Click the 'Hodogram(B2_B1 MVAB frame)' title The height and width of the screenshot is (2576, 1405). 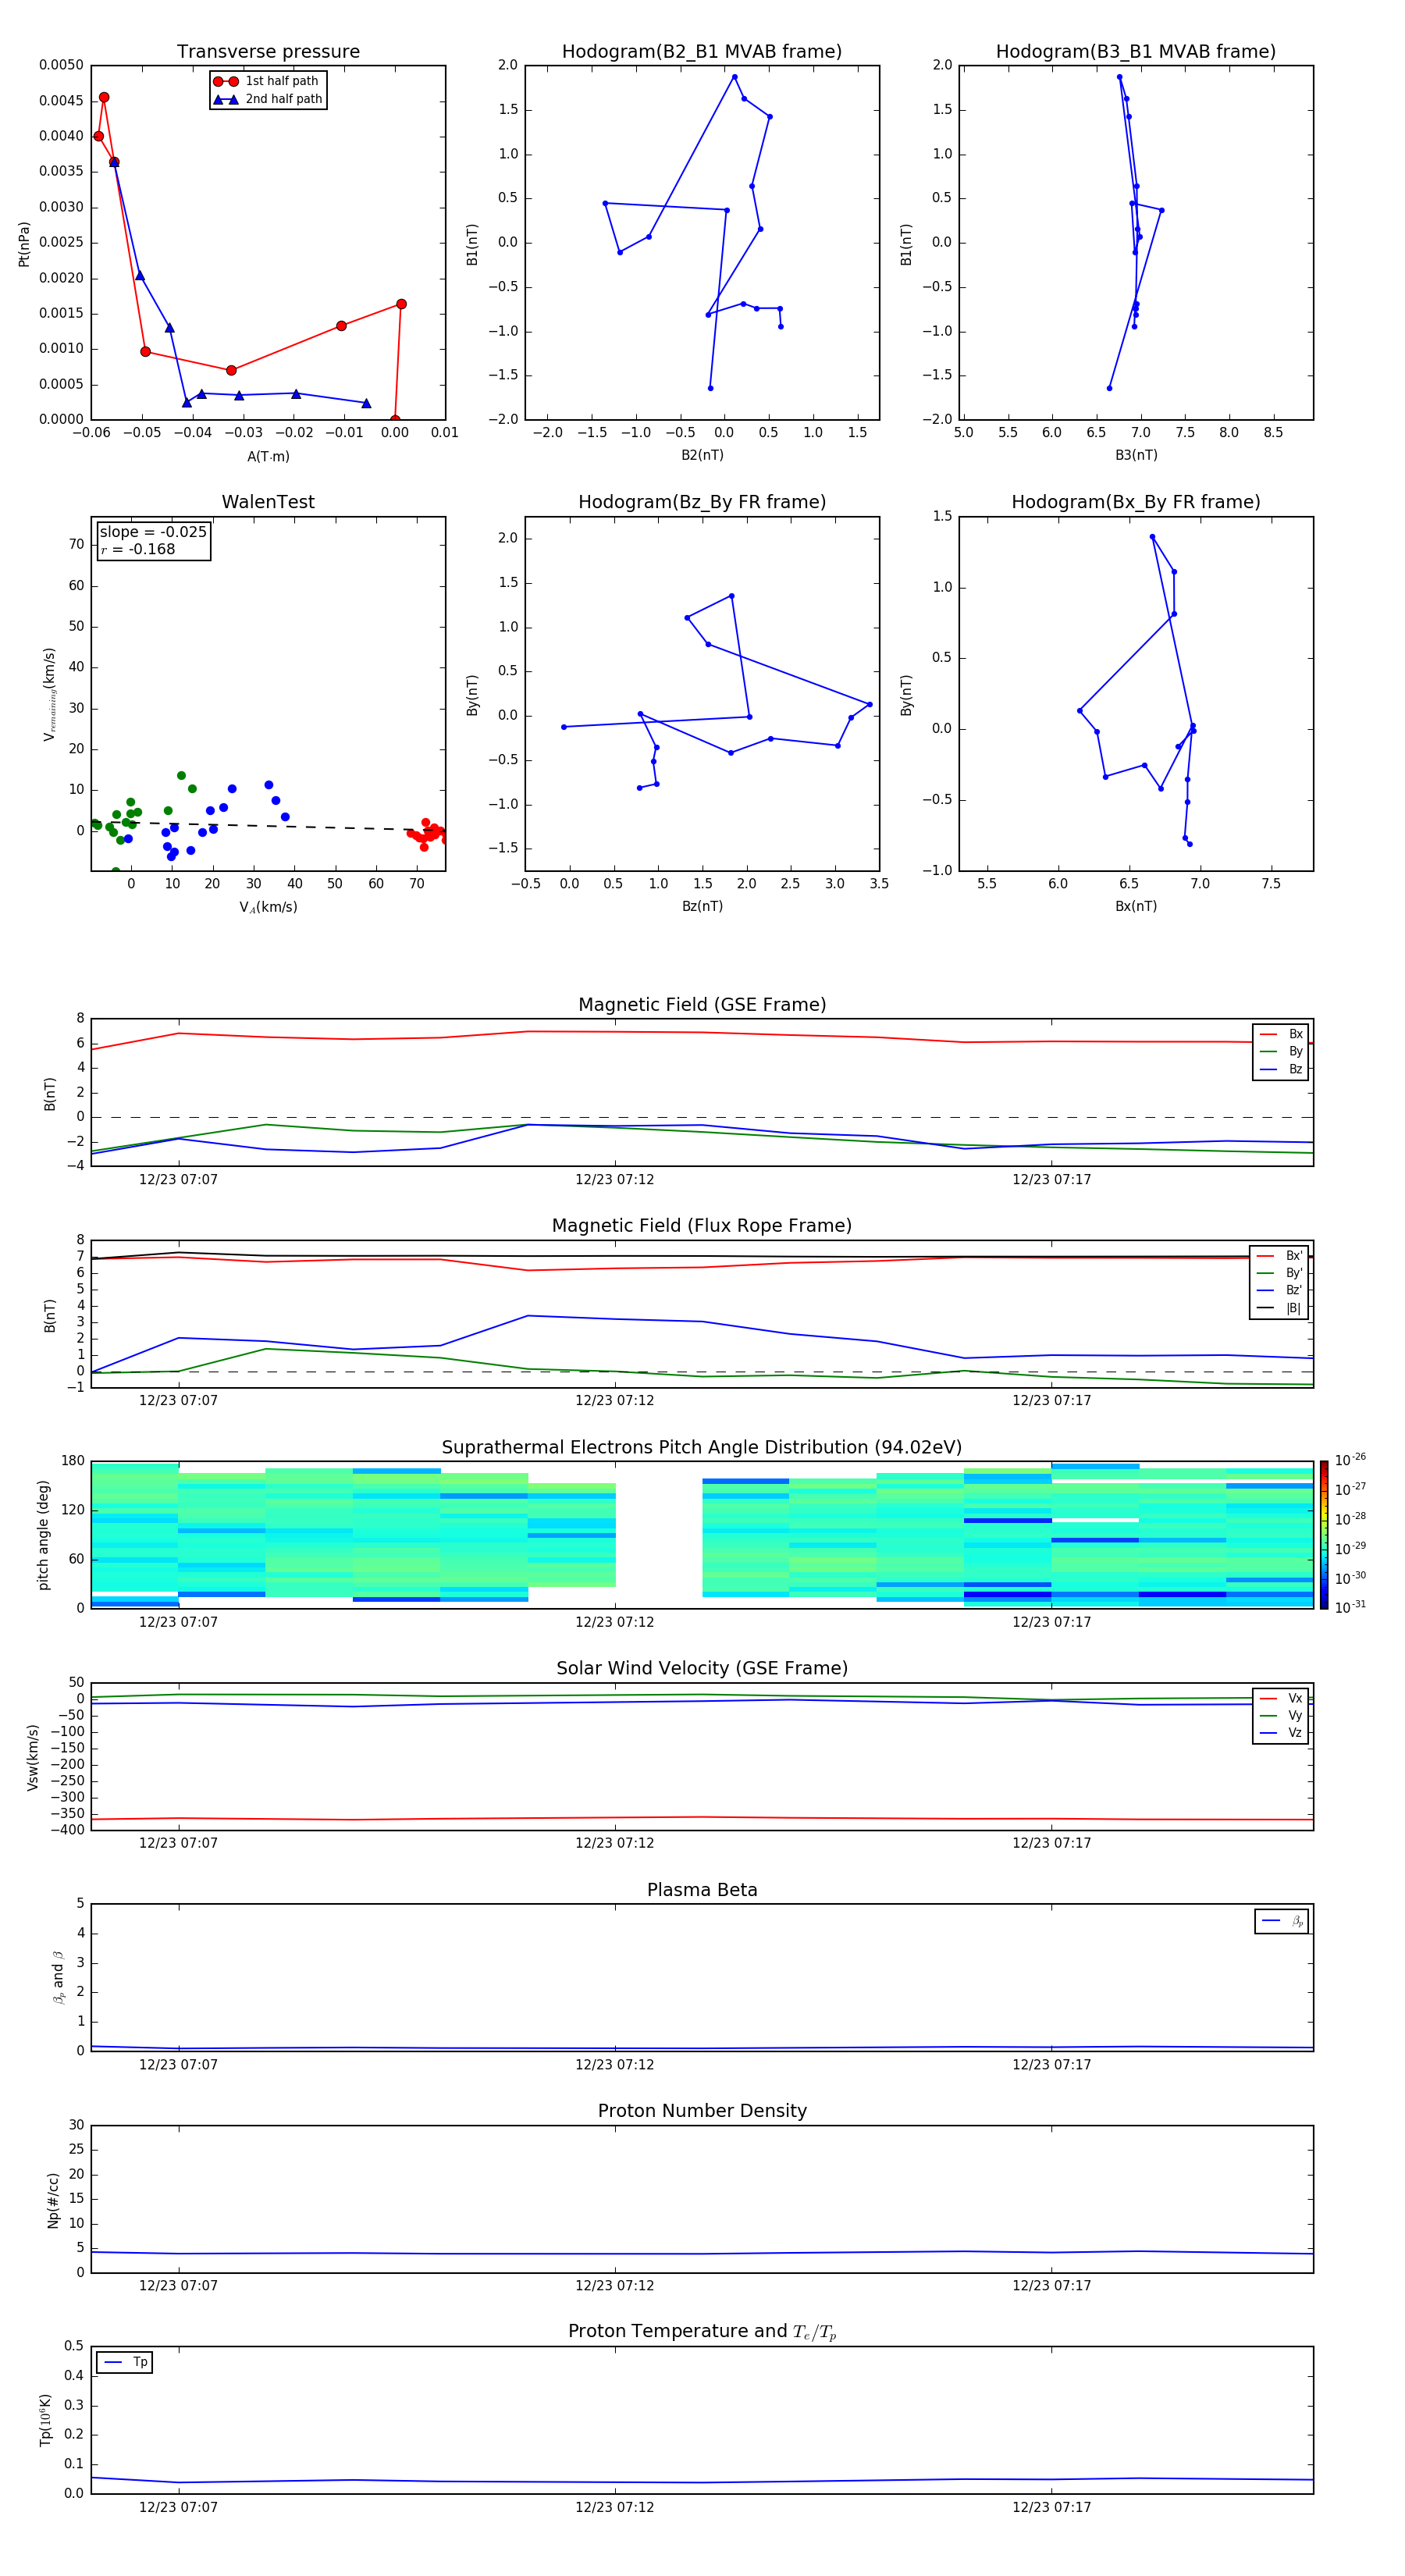702,51
